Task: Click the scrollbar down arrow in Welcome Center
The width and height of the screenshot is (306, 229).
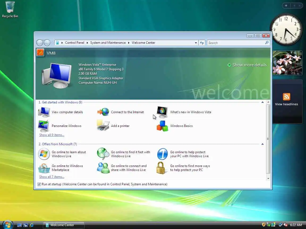Action: 268,179
